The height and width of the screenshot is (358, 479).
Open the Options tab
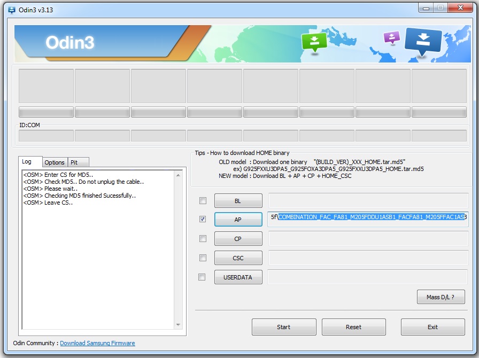coord(55,162)
